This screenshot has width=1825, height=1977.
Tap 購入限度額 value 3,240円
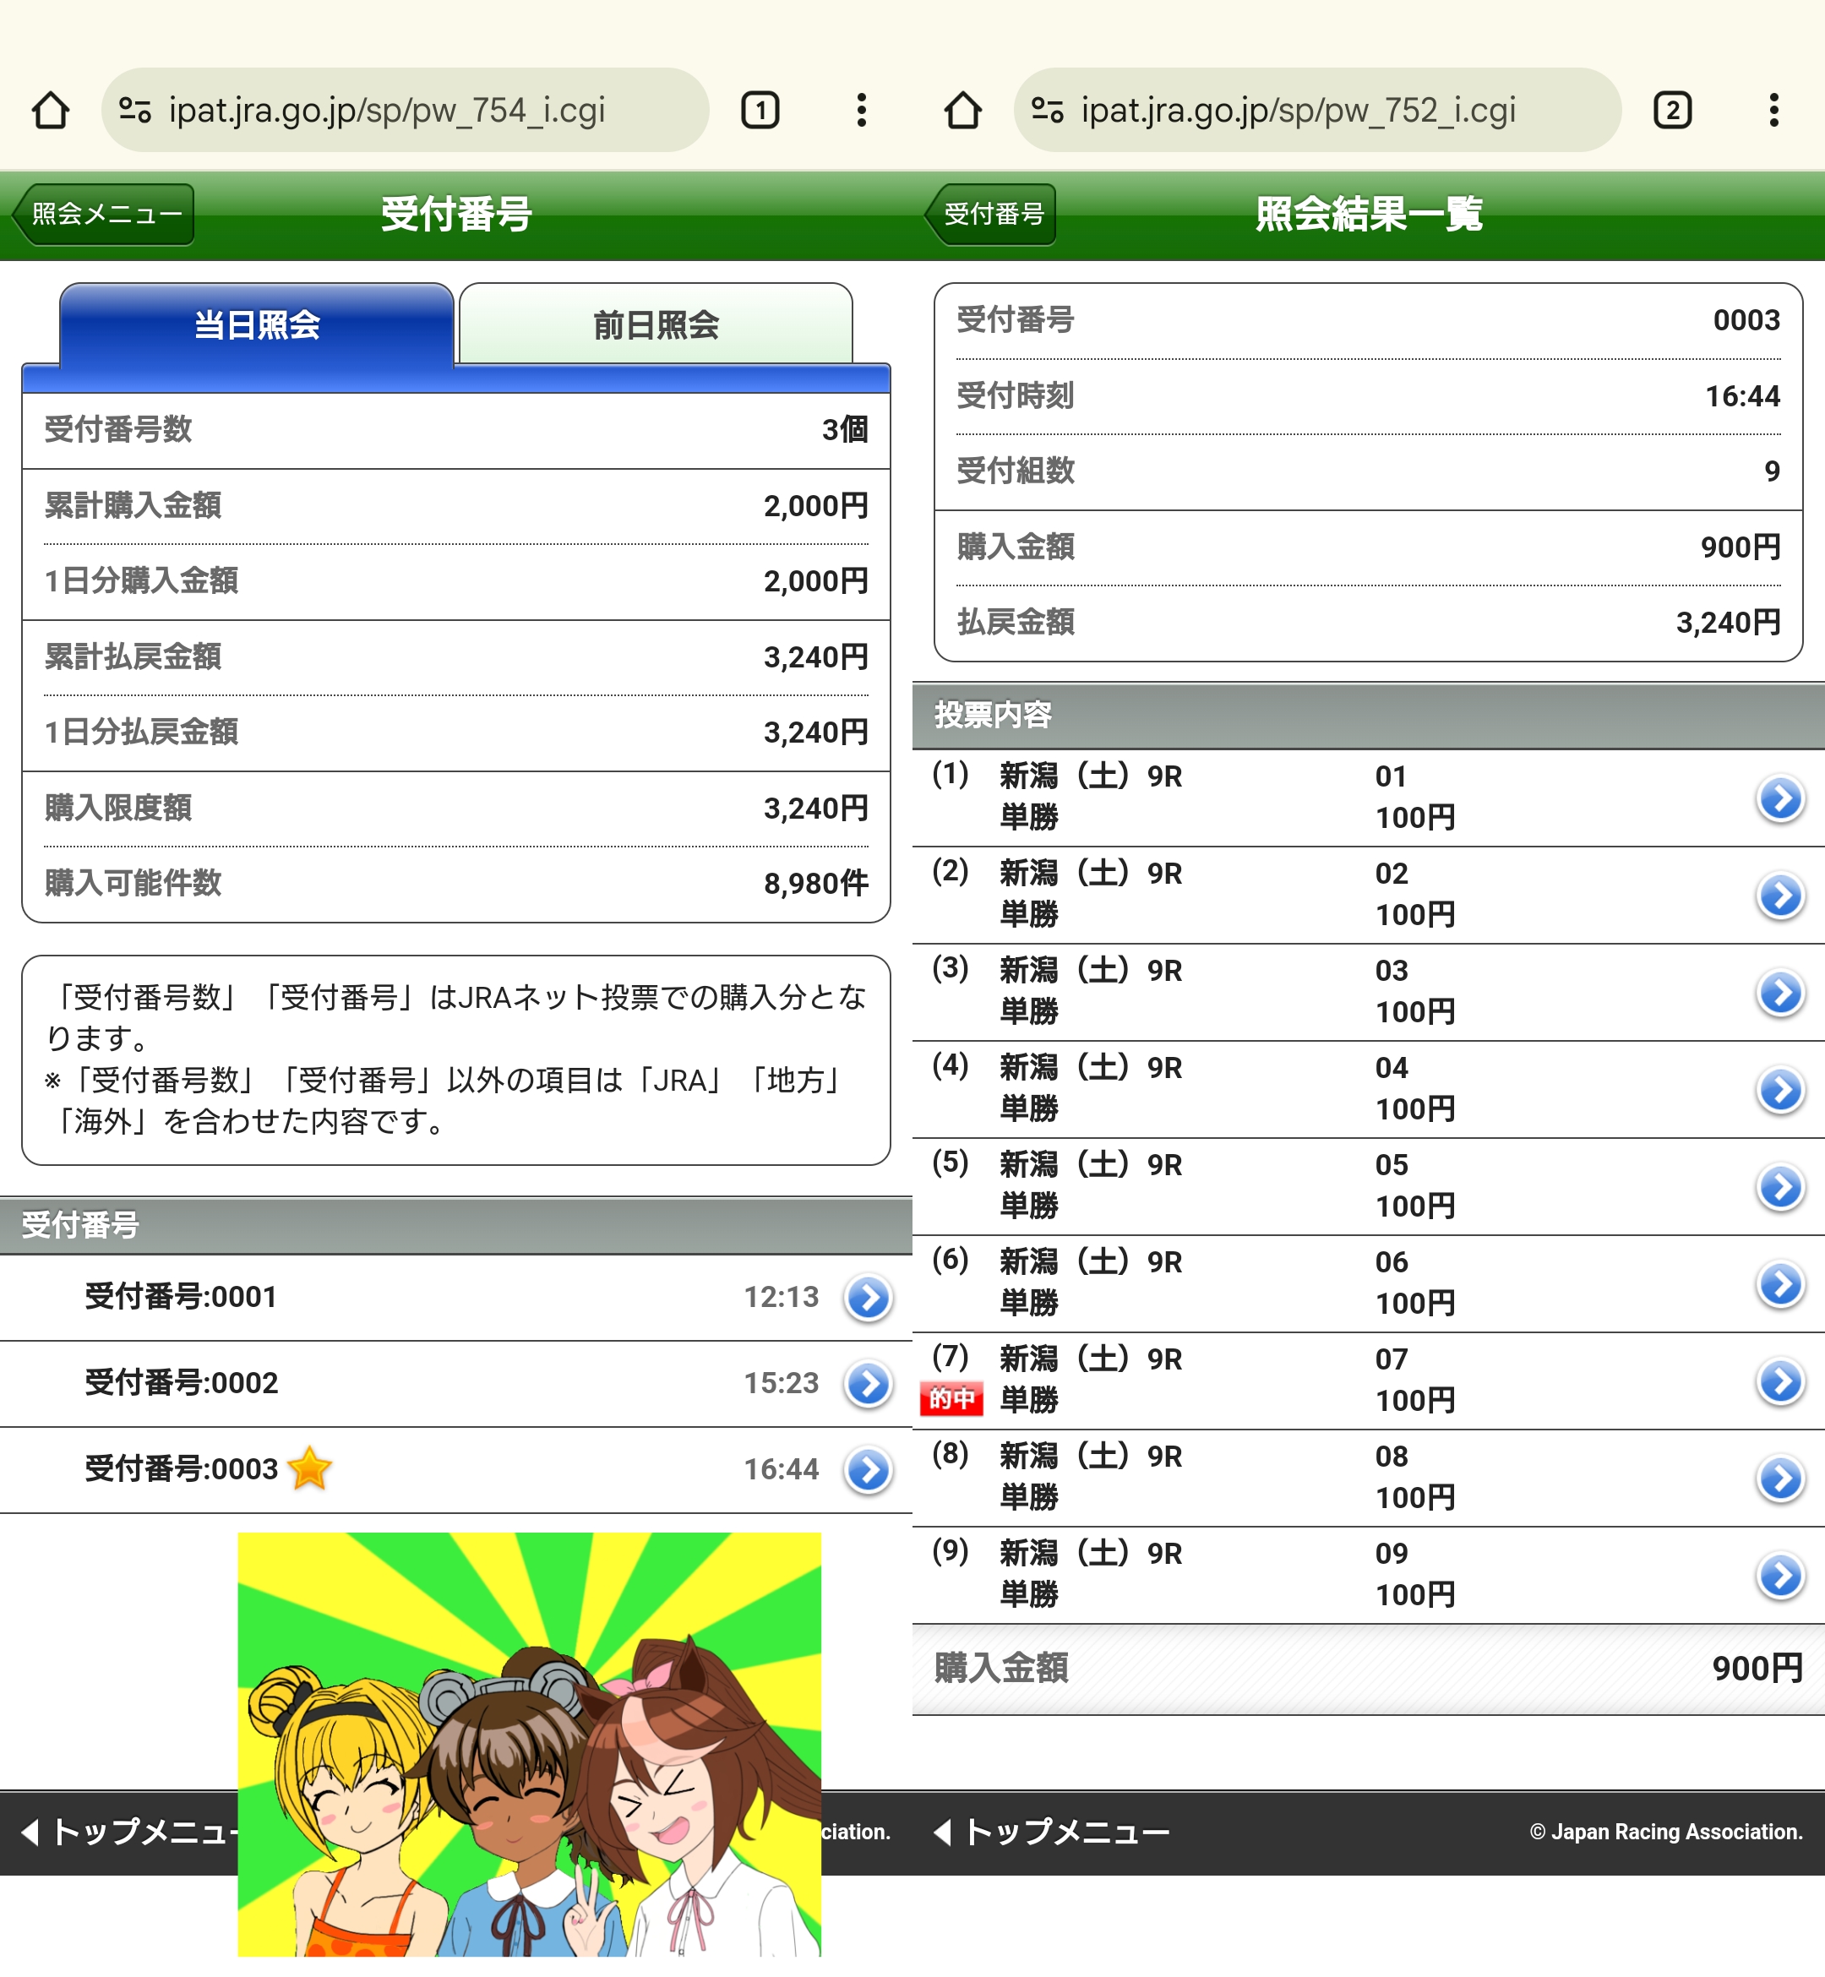(815, 808)
